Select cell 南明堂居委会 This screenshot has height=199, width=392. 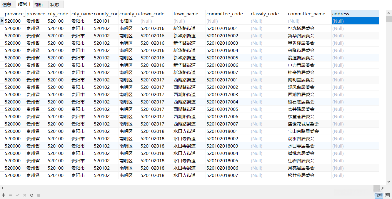coord(309,80)
